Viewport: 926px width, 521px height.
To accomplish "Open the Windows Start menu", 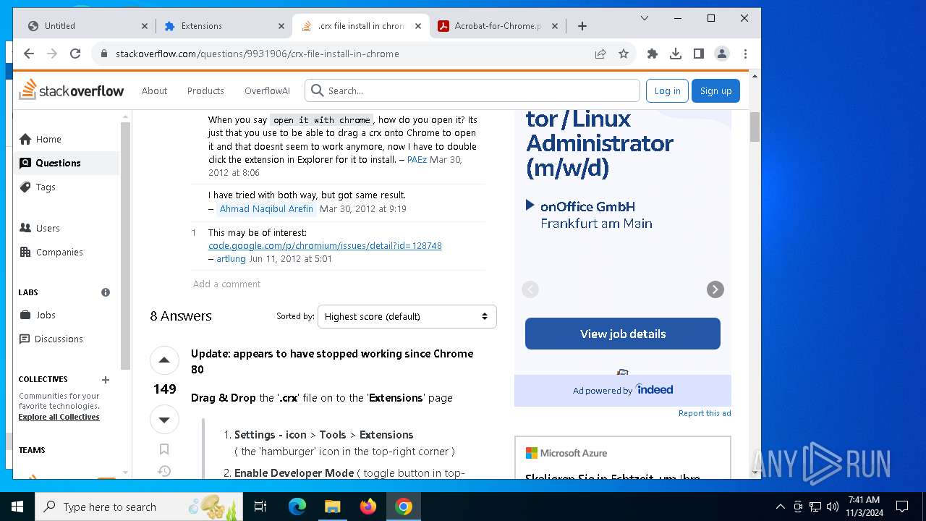I will (x=17, y=507).
